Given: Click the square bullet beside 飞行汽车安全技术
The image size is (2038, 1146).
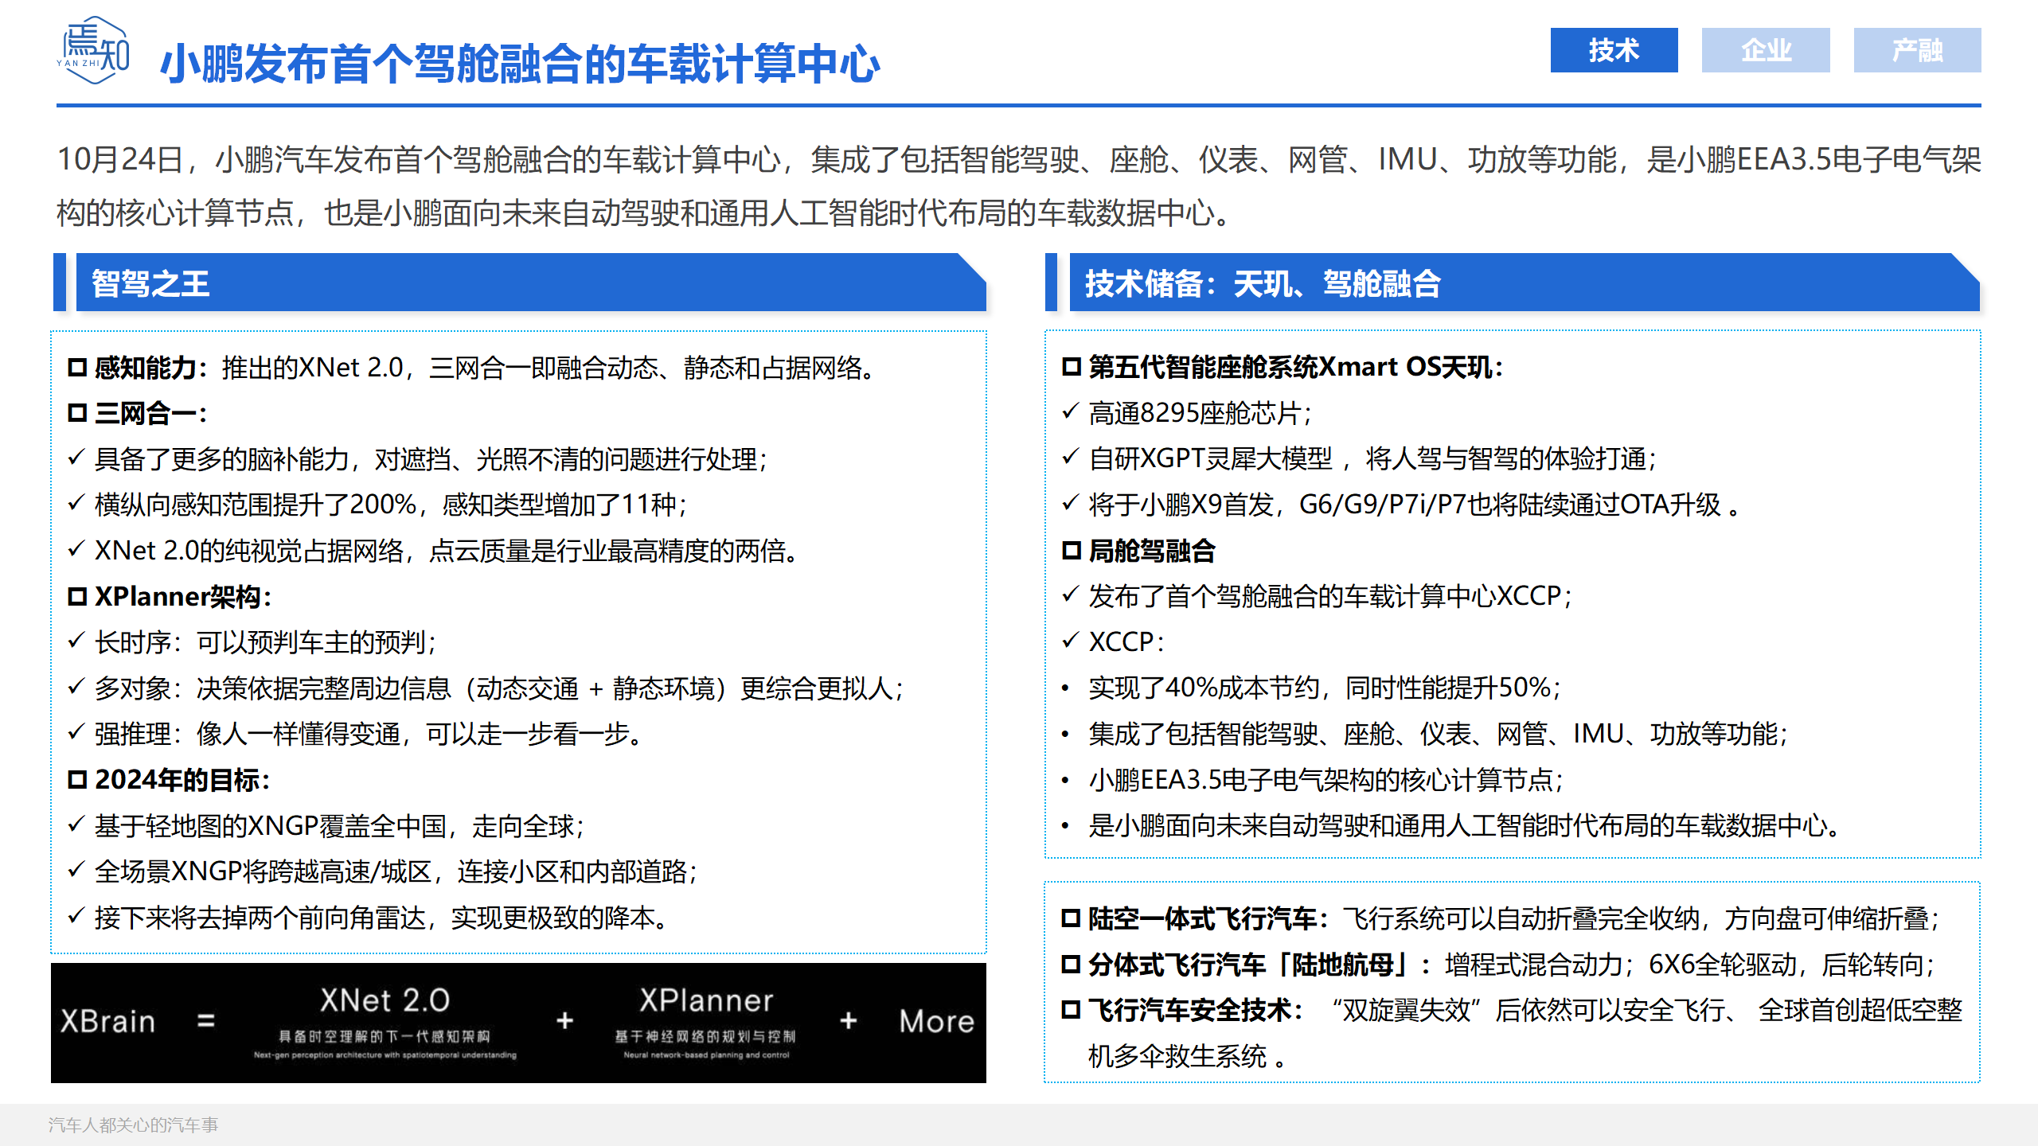Looking at the screenshot, I should pos(1072,1010).
